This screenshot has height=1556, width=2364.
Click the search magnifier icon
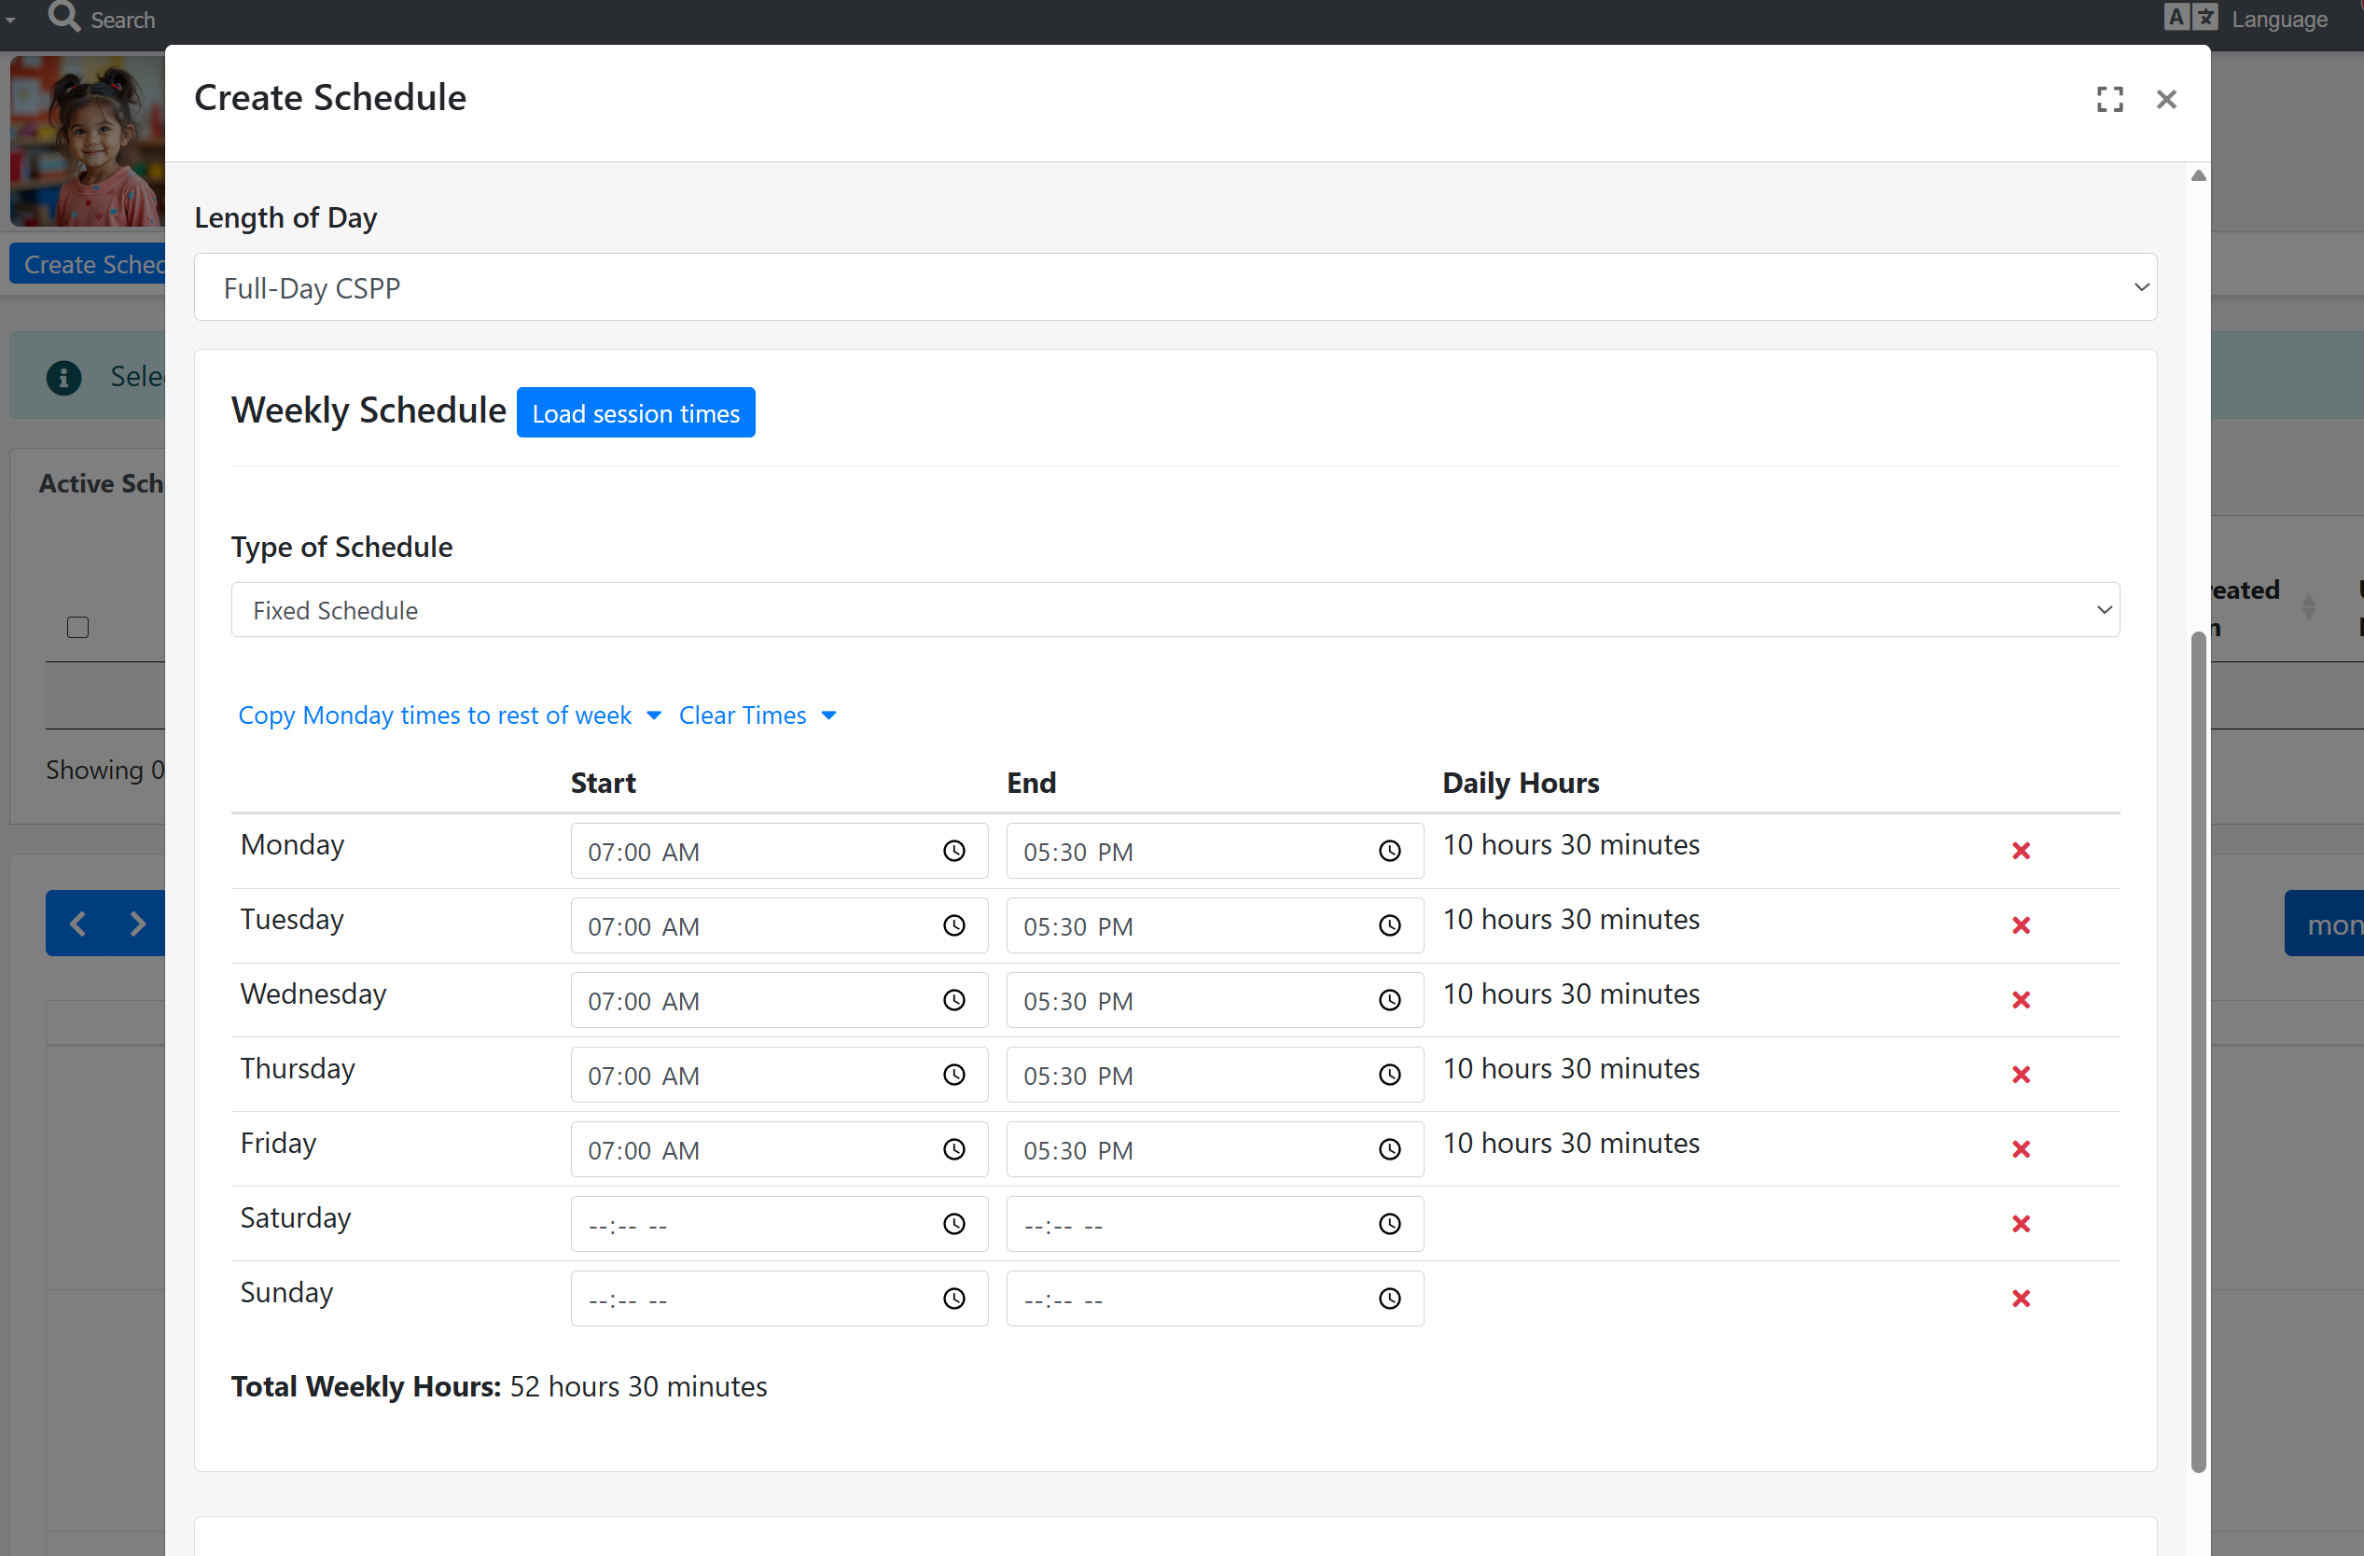[x=64, y=17]
